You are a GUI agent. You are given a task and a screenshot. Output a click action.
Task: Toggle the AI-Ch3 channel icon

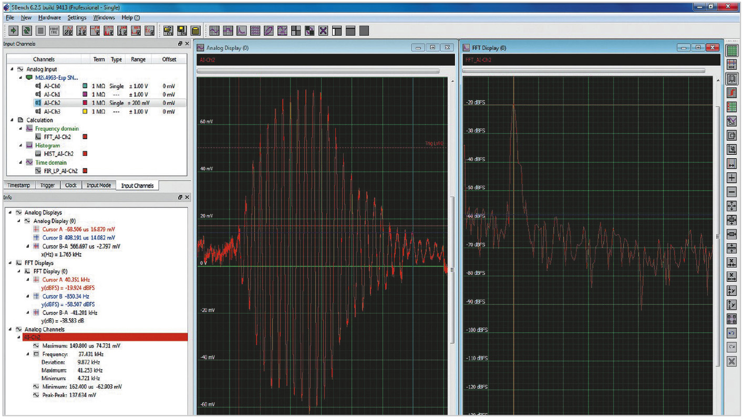(x=38, y=111)
